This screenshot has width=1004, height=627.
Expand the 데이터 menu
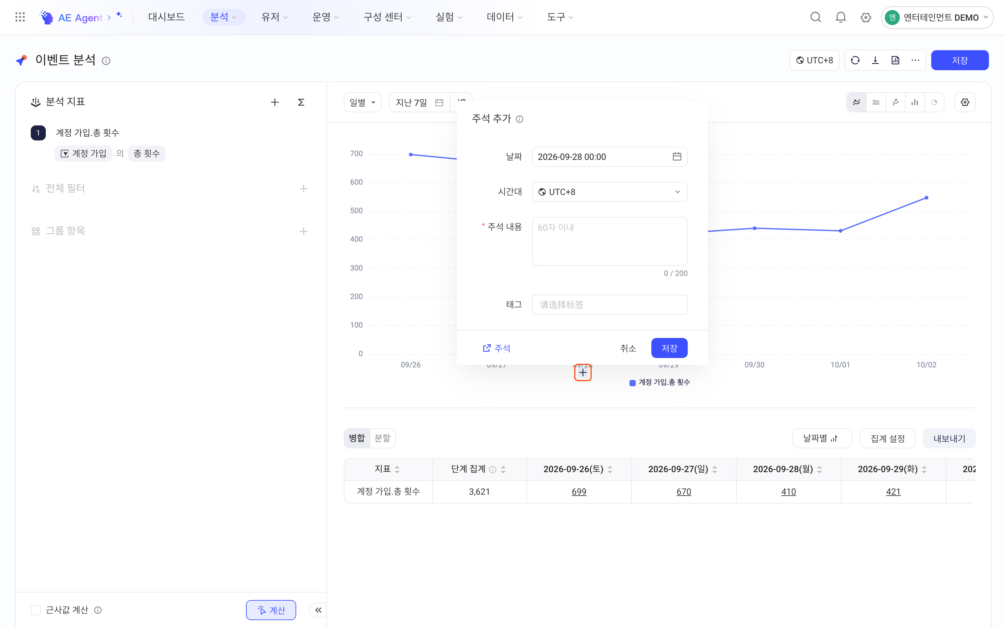point(504,17)
